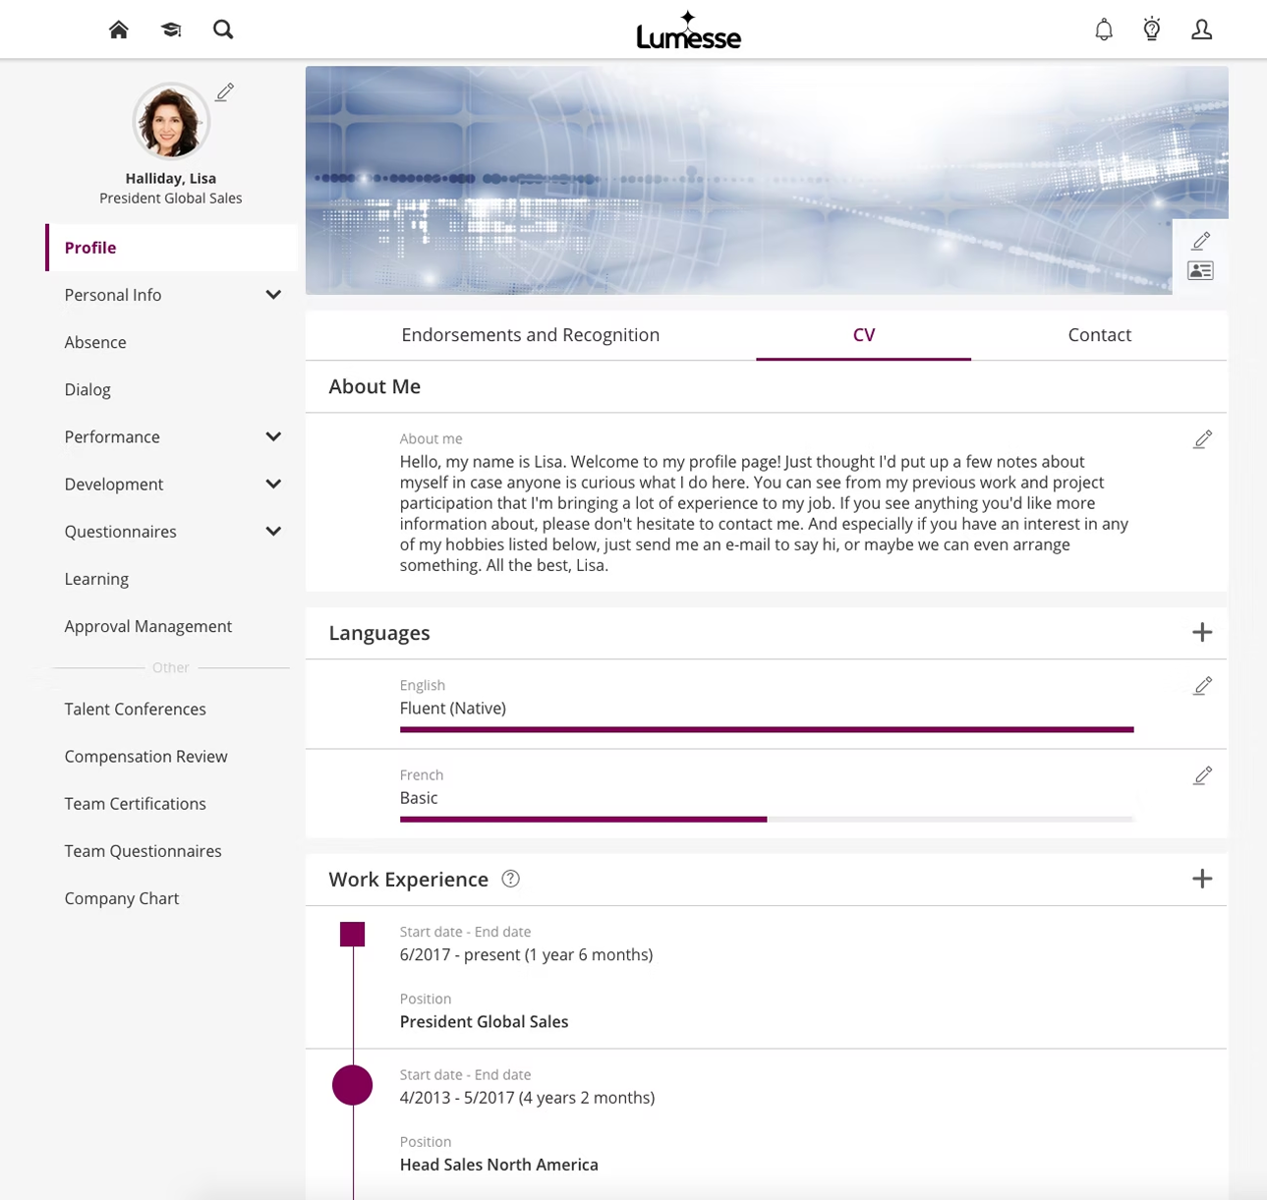
Task: Click the Home icon in top bar
Action: pos(119,29)
